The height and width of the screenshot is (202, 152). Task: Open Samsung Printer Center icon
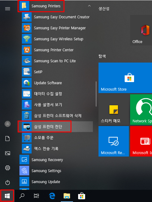(x=27, y=50)
